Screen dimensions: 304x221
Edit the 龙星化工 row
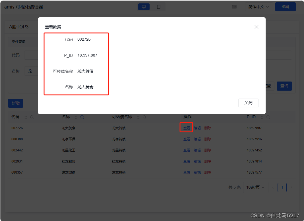pos(197,150)
